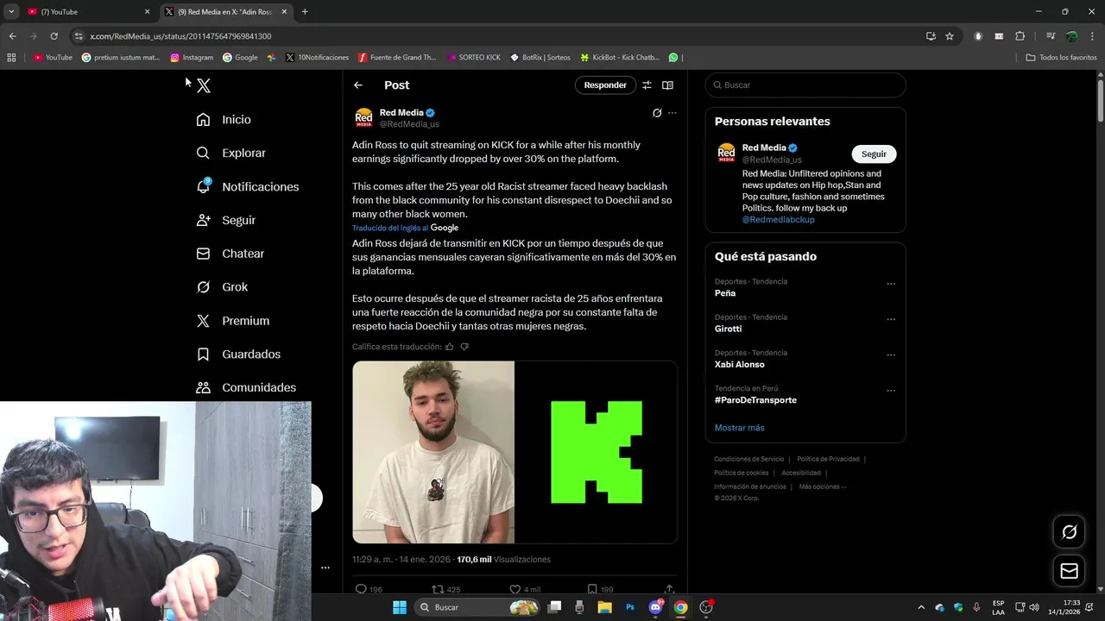This screenshot has width=1105, height=621.
Task: Open the #ParoDeTransporte trend
Action: tap(755, 400)
